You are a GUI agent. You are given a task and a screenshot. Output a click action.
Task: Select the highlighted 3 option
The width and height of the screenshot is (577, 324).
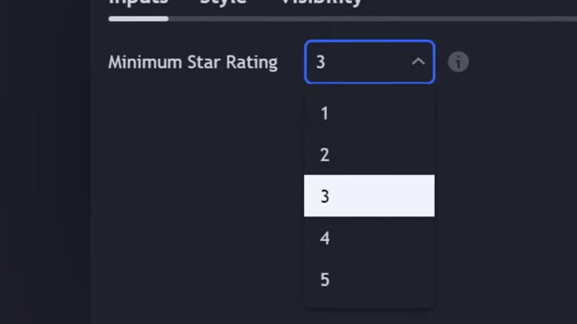point(369,196)
